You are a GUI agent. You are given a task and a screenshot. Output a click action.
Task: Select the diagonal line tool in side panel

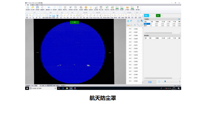138,25
